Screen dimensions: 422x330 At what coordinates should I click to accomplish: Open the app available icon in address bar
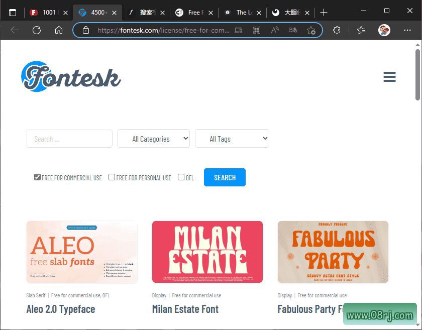[239, 30]
